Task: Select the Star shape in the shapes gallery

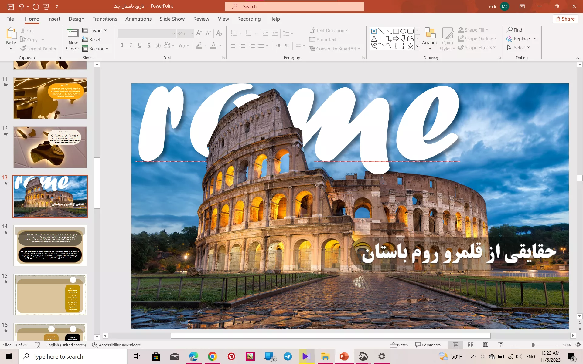Action: pos(411,46)
